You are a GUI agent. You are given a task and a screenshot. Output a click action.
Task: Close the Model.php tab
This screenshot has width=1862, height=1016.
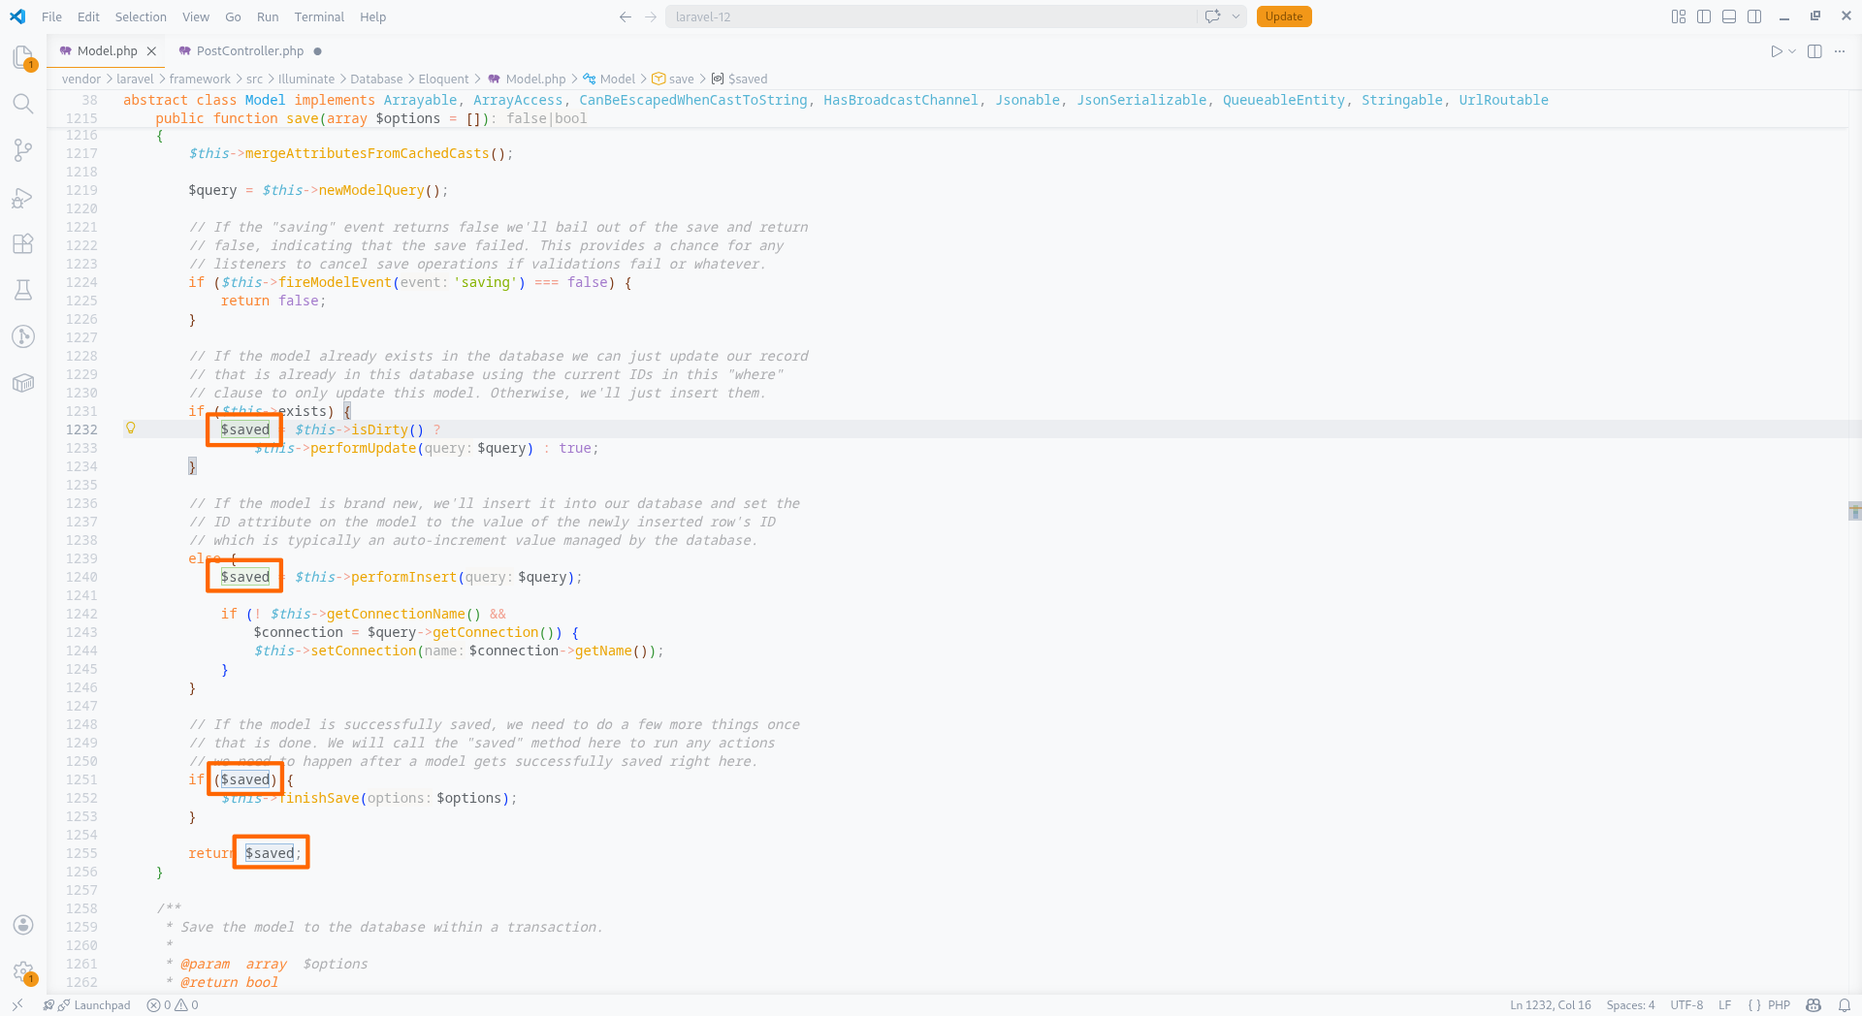[151, 51]
